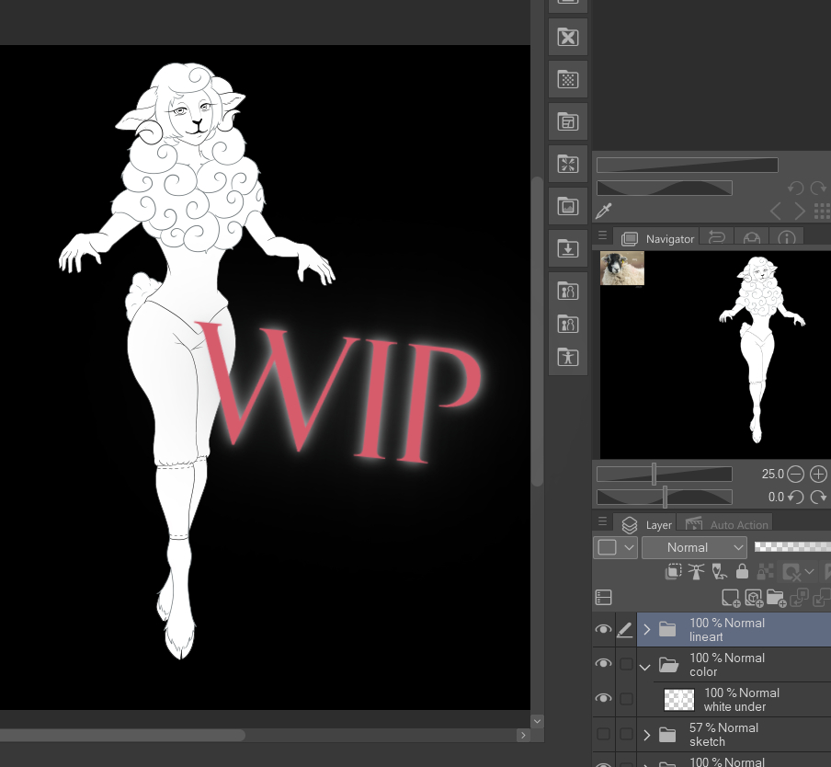The image size is (831, 767).
Task: Toggle the Lock layer padlock icon
Action: click(x=742, y=572)
